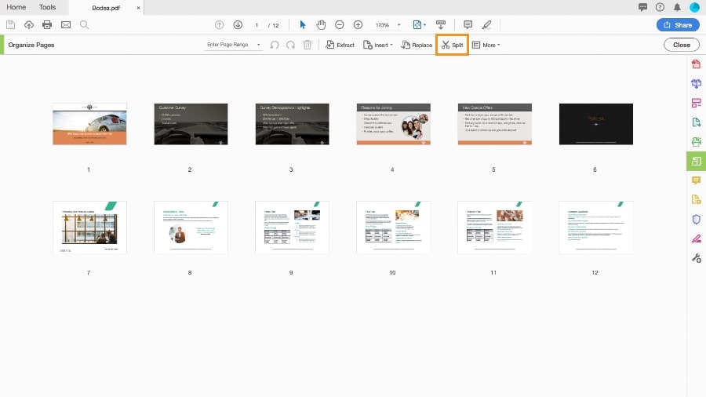Image resolution: width=706 pixels, height=397 pixels.
Task: Click the blue Share button
Action: point(678,25)
